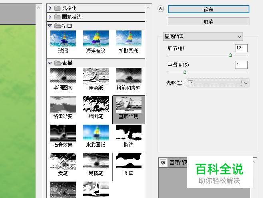The image size is (263, 198).
Task: Click the 画笔描边 folder icon
Action: [x=57, y=17]
